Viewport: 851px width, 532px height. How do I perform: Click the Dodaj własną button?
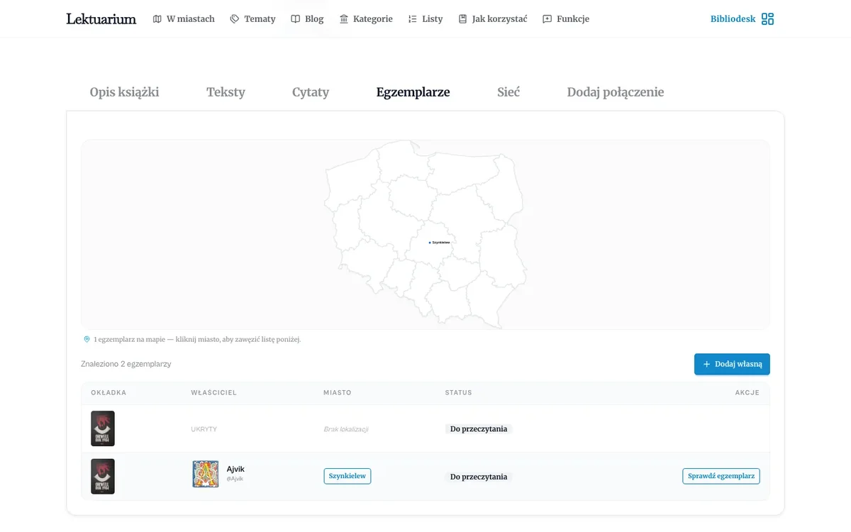732,364
